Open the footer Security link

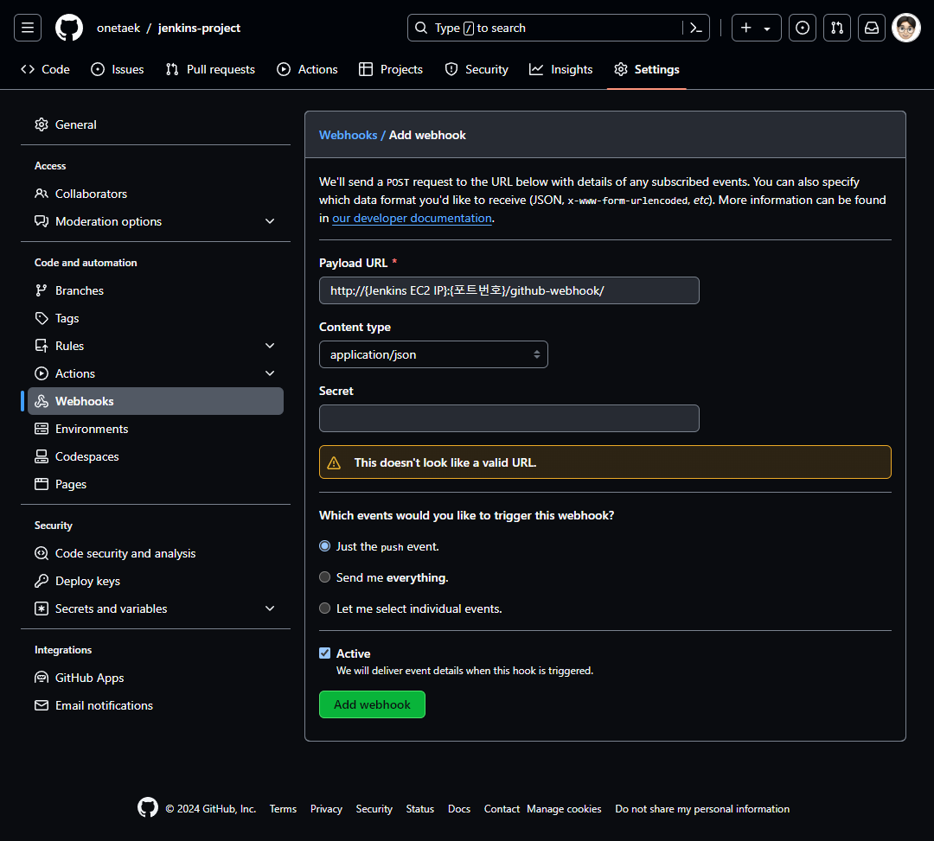(x=374, y=809)
